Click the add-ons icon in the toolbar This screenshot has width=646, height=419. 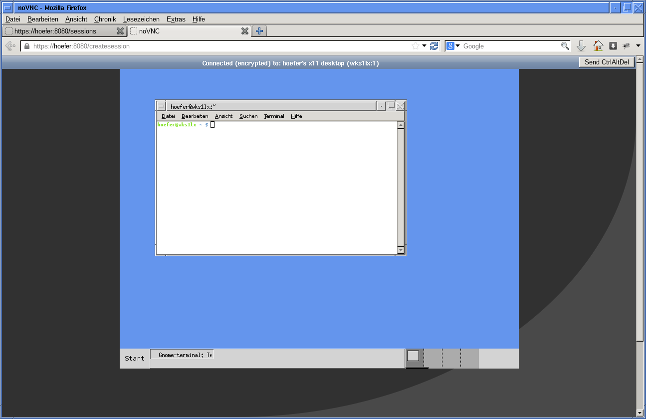pos(627,45)
